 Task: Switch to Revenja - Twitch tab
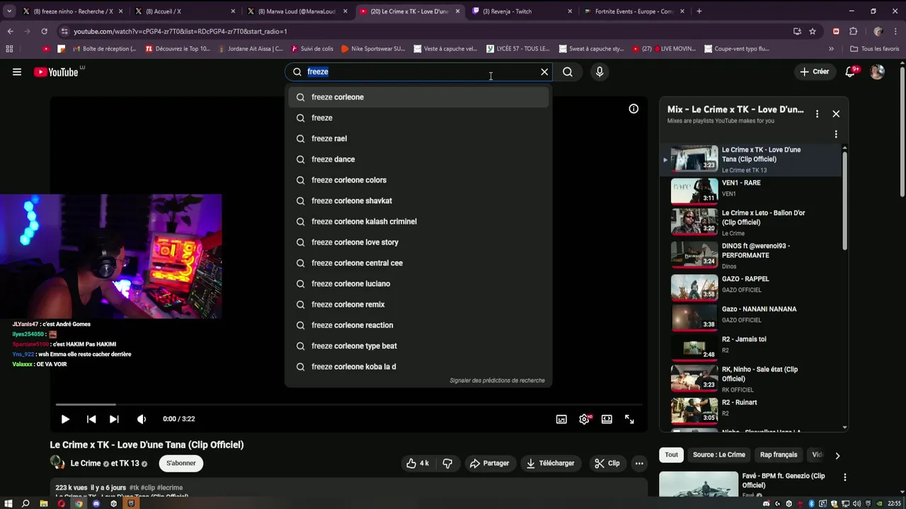click(522, 11)
